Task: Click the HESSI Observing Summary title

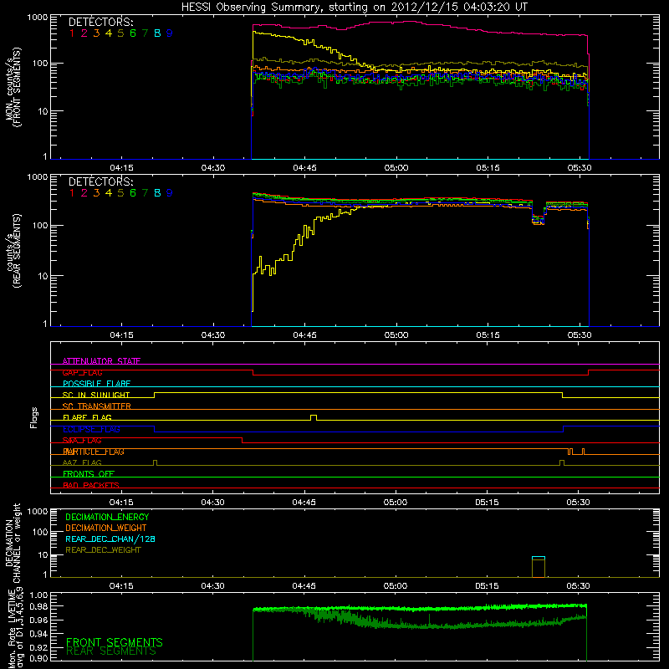Action: point(355,8)
